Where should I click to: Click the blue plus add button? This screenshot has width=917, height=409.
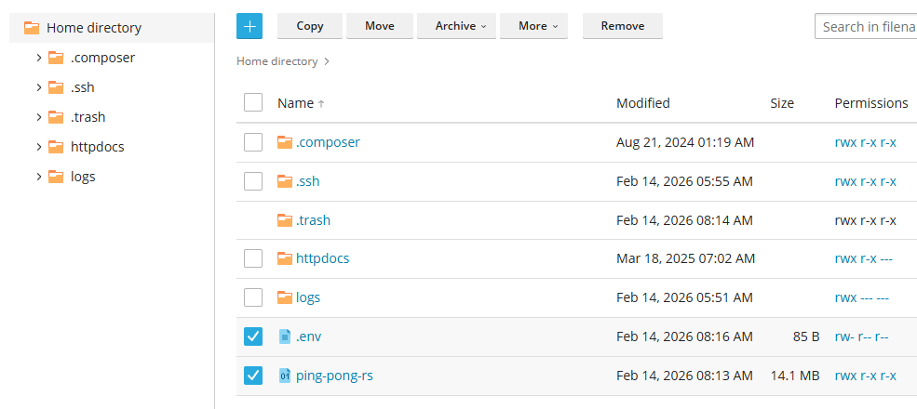tap(249, 26)
